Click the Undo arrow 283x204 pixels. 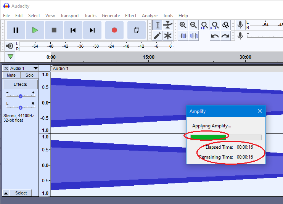[x=215, y=36]
